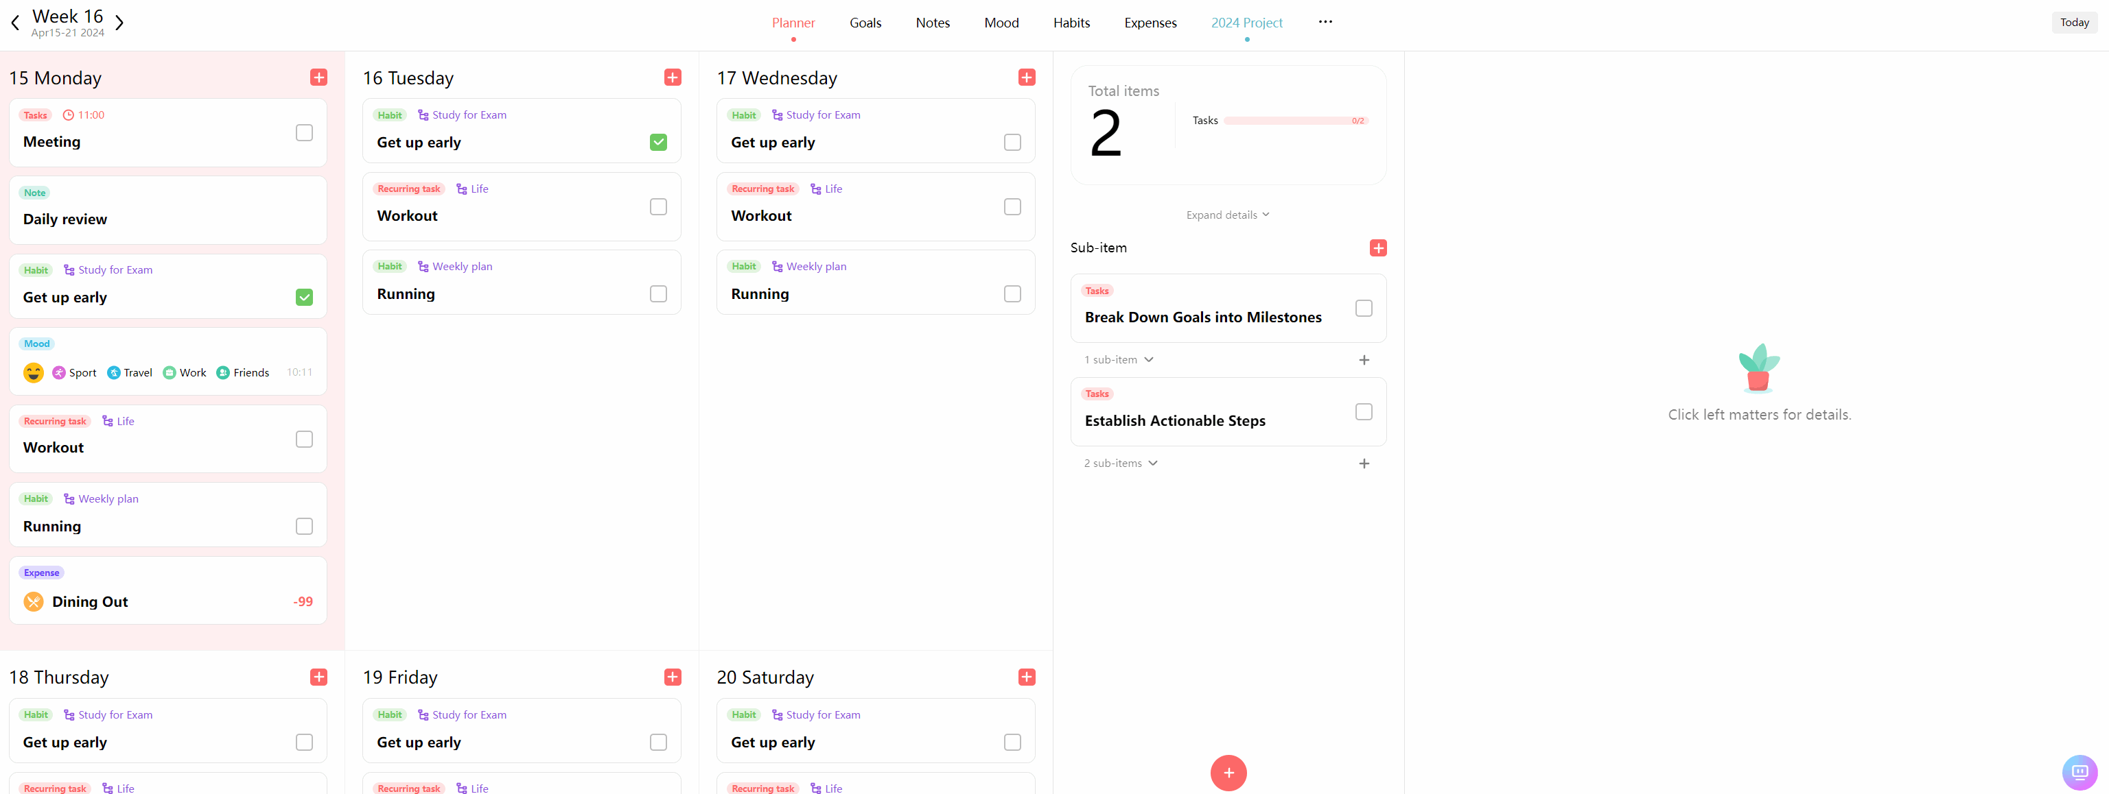
Task: Uncheck Monday's Get up early habit
Action: tap(304, 297)
